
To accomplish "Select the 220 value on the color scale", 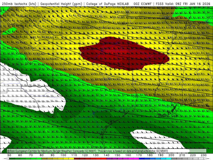I will coord(193,155).
